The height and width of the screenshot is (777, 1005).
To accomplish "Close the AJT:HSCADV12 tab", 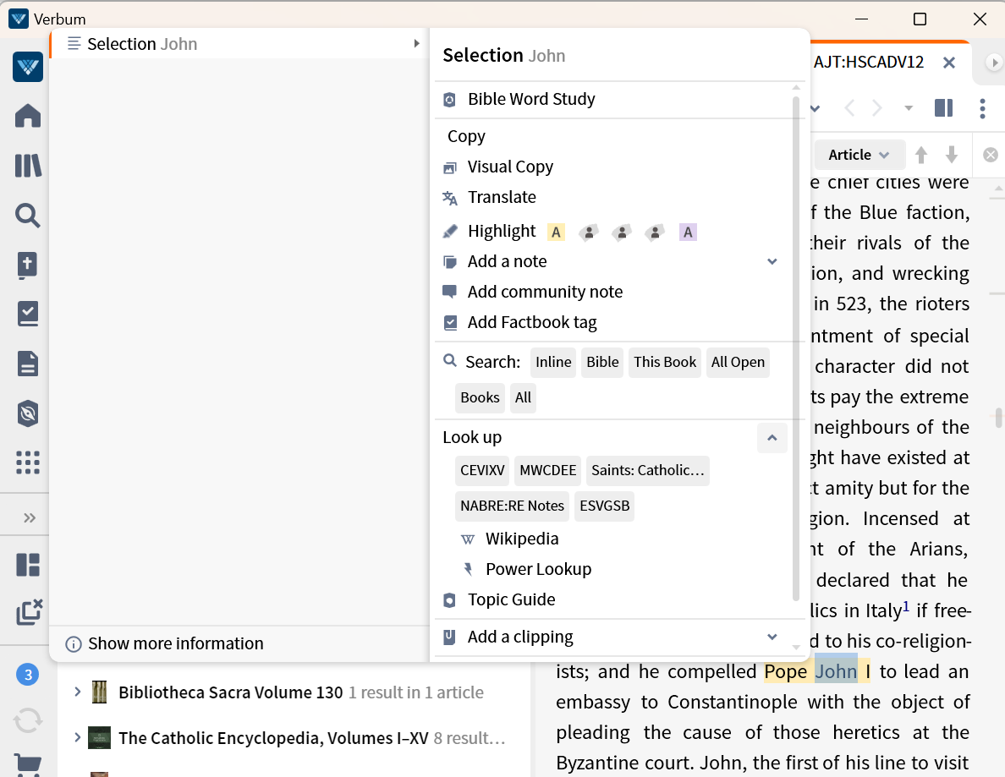I will pyautogui.click(x=949, y=63).
